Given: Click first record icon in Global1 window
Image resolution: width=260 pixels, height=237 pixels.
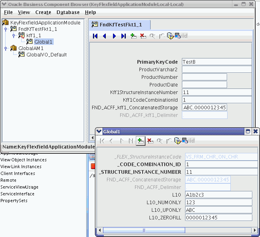Looking at the screenshot, I should click(102, 141).
